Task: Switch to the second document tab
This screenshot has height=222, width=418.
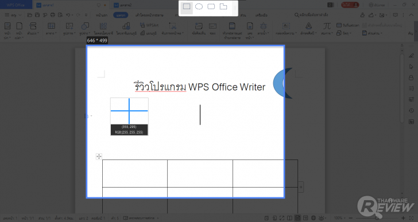Action: point(123,5)
